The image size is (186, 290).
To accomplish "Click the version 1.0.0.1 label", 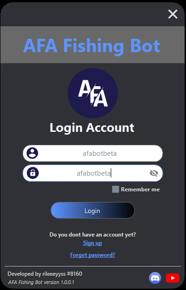I will click(41, 282).
